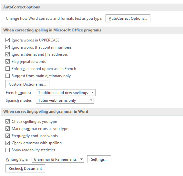This screenshot has width=183, height=176.
Task: Enable Show readability statistics
Action: click(x=8, y=150)
